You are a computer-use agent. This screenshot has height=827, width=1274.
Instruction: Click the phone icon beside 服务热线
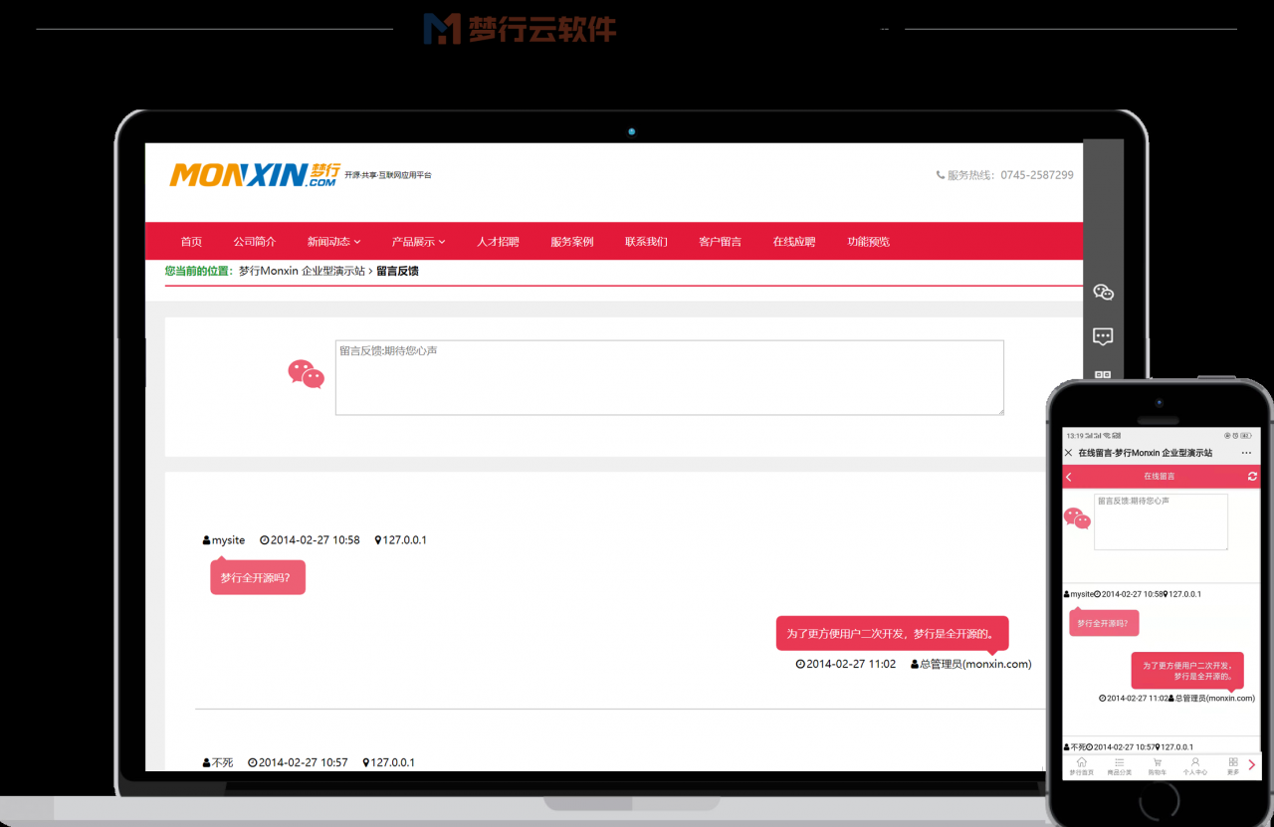click(x=941, y=175)
